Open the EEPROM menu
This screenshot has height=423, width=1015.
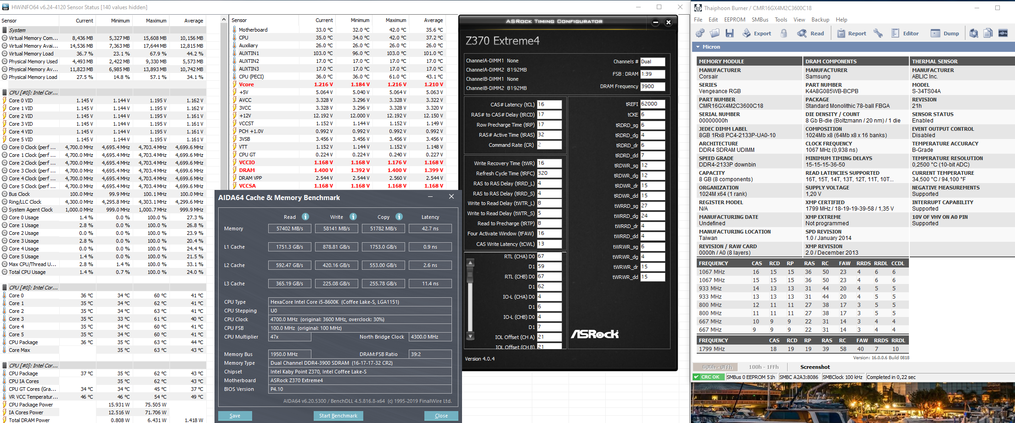pos(735,20)
